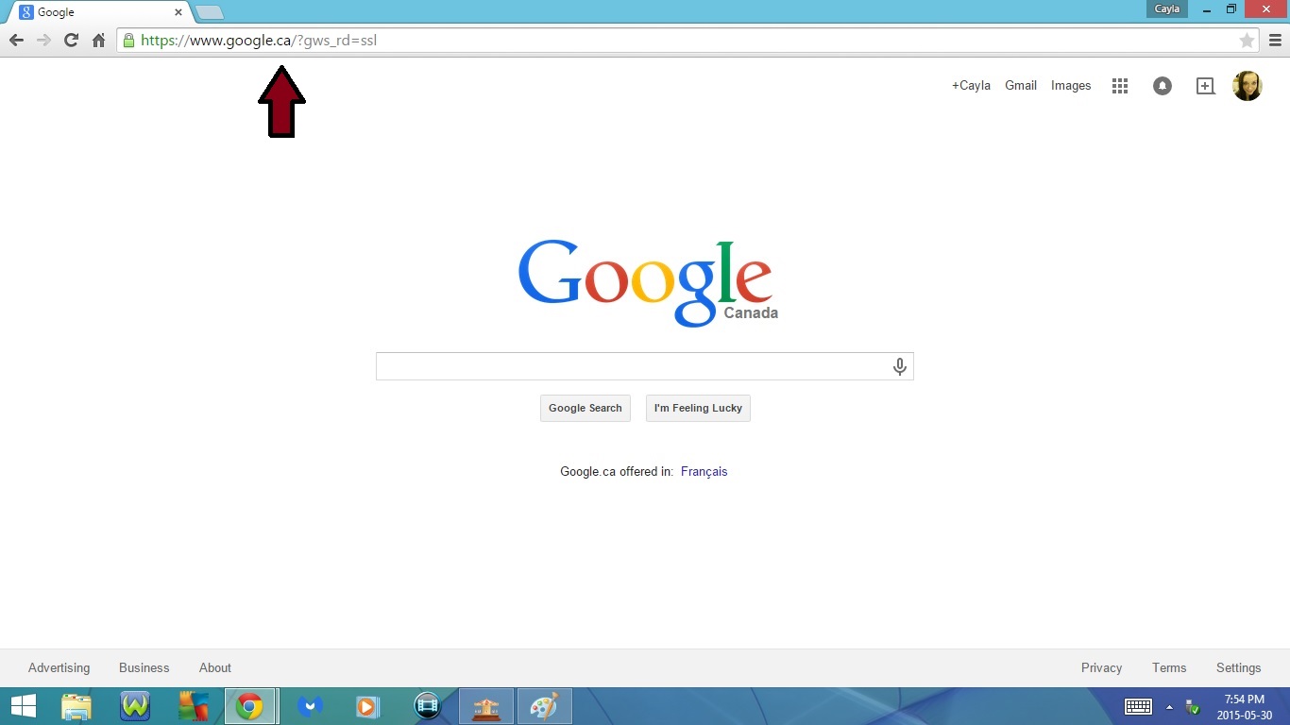Switch Google to Français
The image size is (1290, 725).
[x=704, y=471]
